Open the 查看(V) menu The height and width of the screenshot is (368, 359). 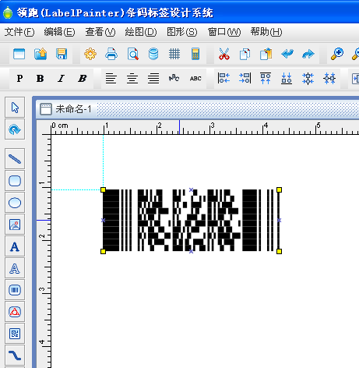[100, 32]
